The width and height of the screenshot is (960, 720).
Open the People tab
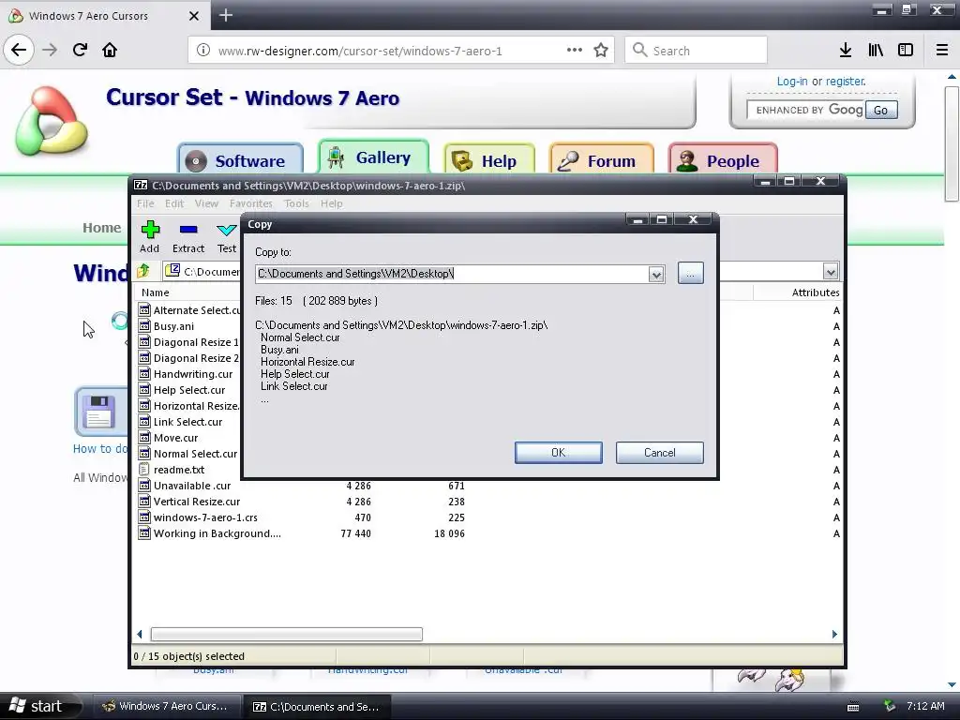click(x=723, y=159)
